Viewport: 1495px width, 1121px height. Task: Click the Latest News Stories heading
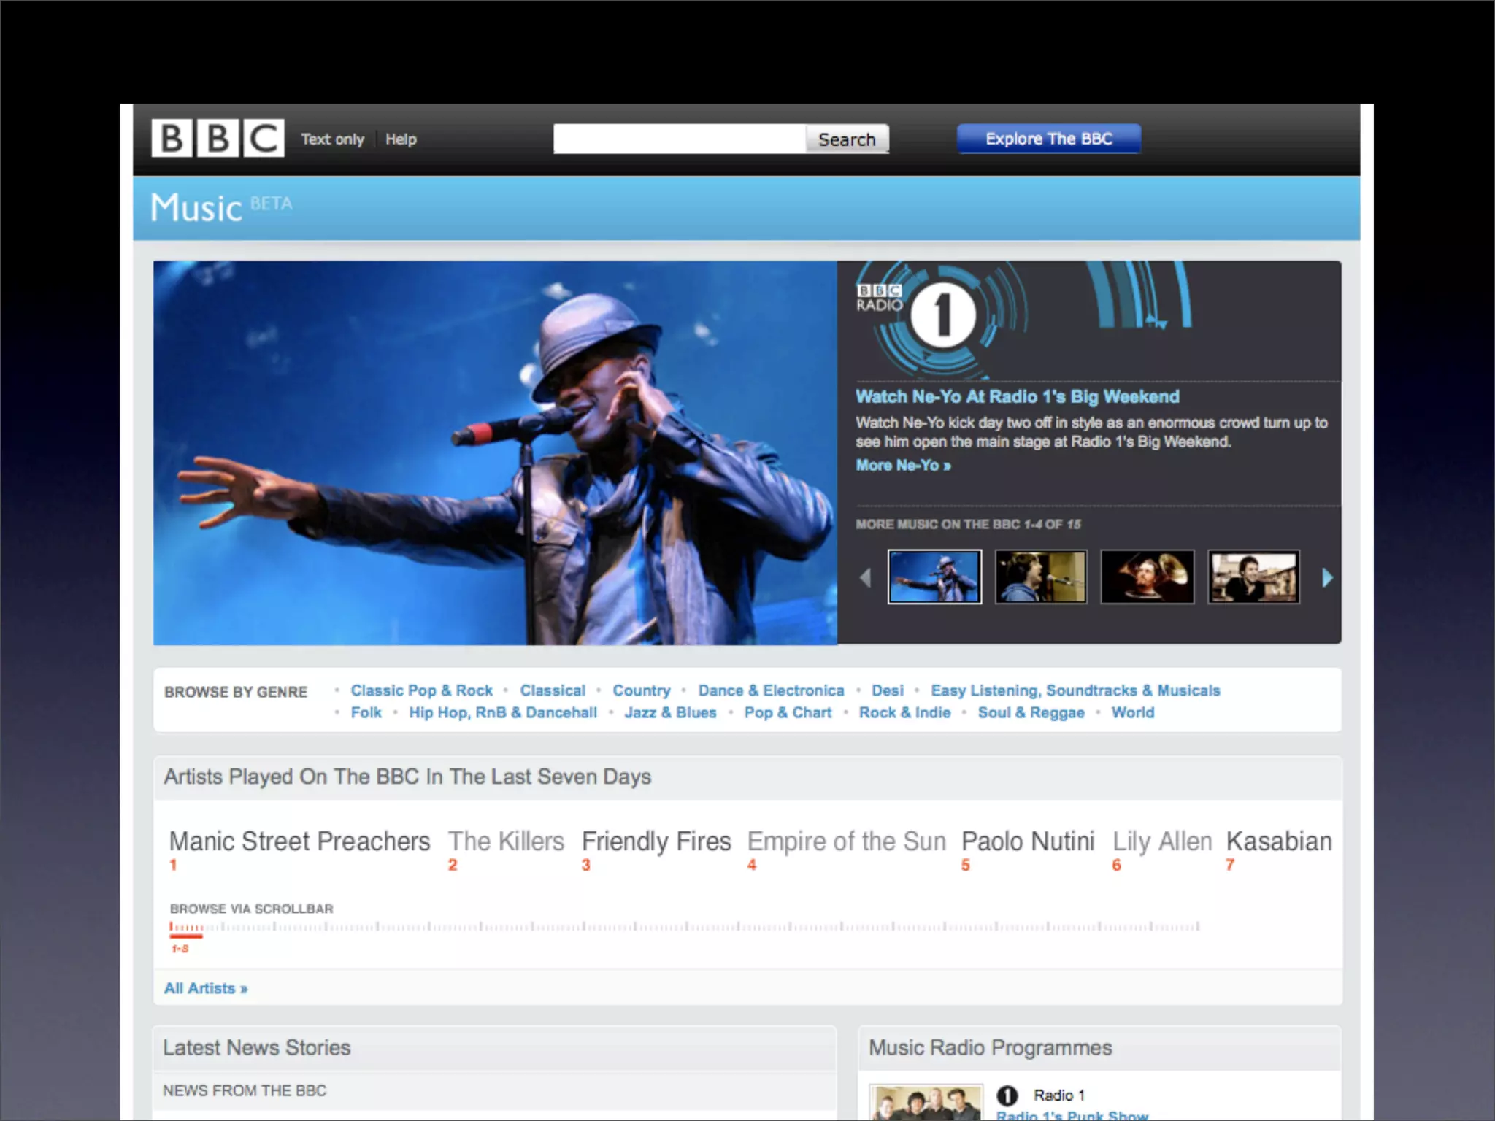(257, 1047)
